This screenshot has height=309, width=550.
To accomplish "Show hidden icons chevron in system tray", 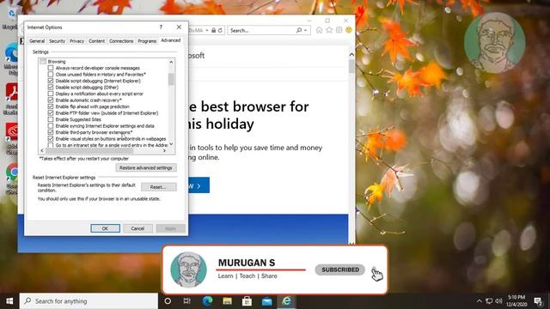I will (x=480, y=301).
